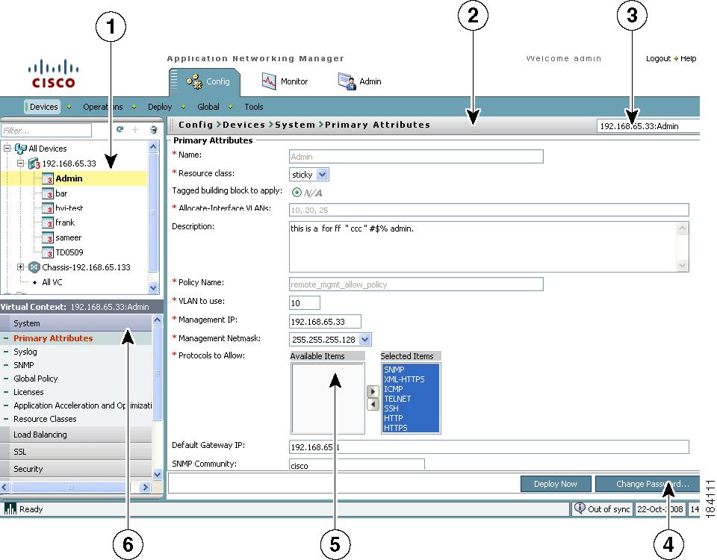This screenshot has height=560, width=717.
Task: Open Licenses in System menu
Action: [28, 392]
